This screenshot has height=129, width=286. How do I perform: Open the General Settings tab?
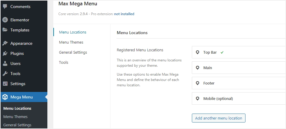pyautogui.click(x=73, y=52)
